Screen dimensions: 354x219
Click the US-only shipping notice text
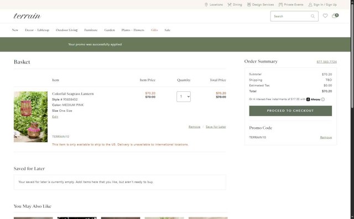[120, 144]
